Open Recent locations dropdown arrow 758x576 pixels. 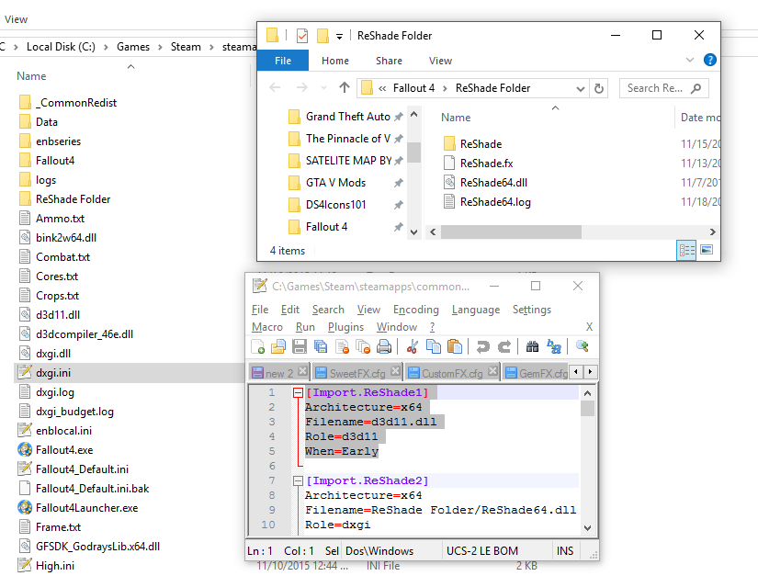(323, 88)
